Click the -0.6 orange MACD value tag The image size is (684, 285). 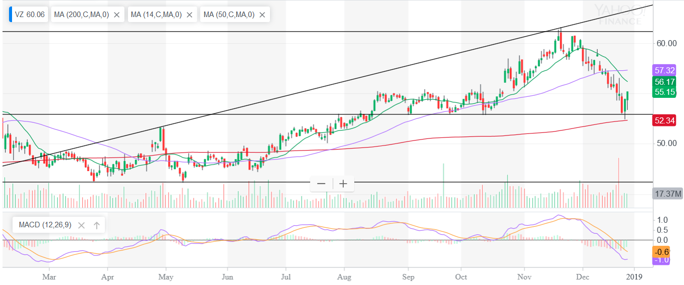(661, 252)
